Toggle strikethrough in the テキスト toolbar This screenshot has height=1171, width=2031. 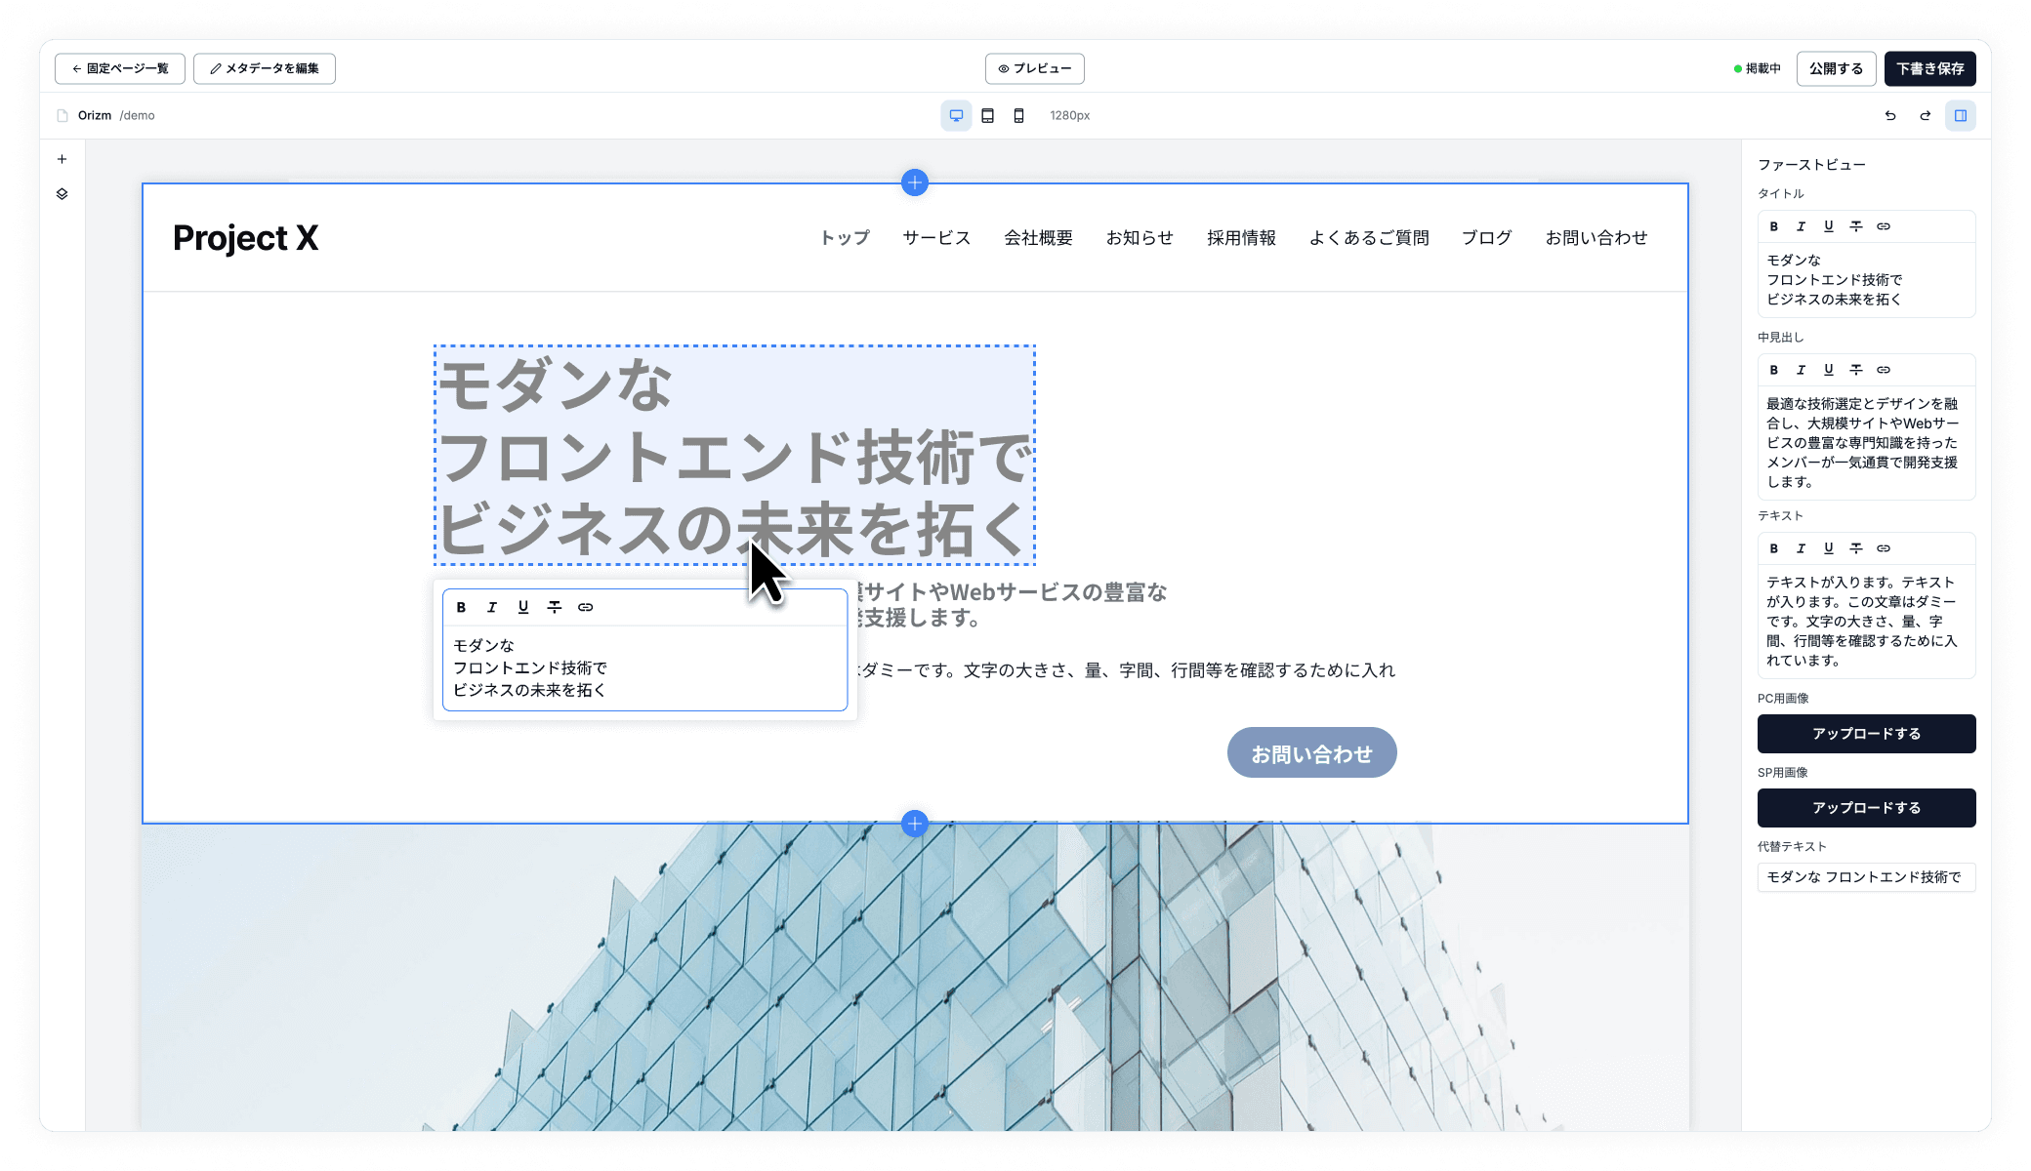(1854, 547)
